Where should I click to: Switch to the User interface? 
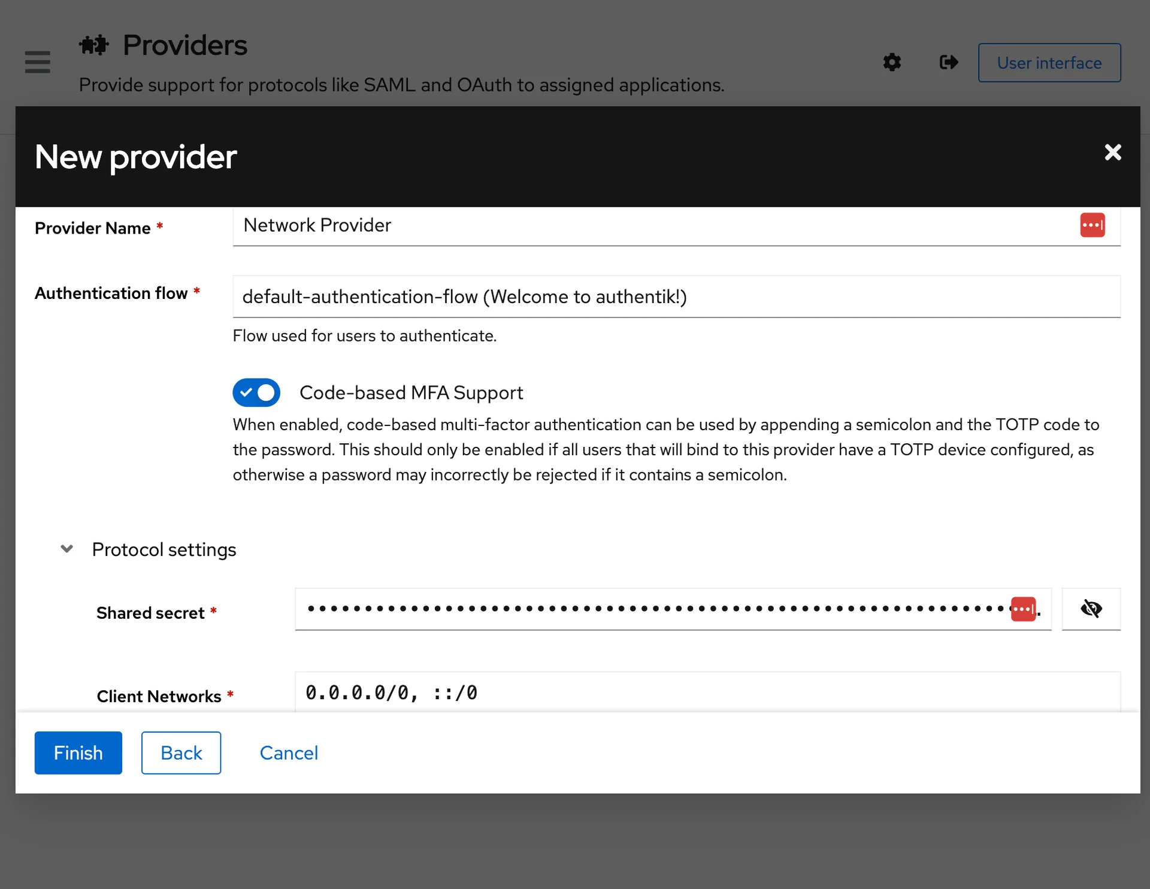[x=1049, y=63]
